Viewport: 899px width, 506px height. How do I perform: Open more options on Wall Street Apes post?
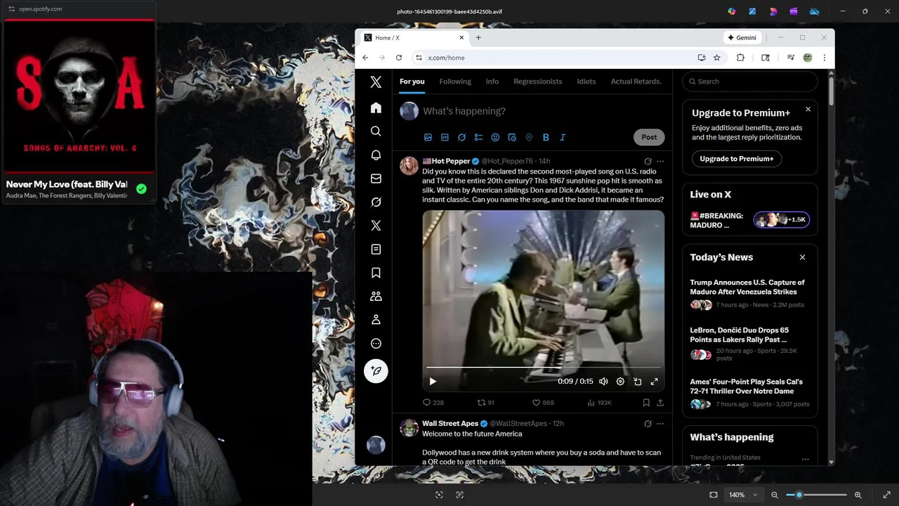[660, 424]
